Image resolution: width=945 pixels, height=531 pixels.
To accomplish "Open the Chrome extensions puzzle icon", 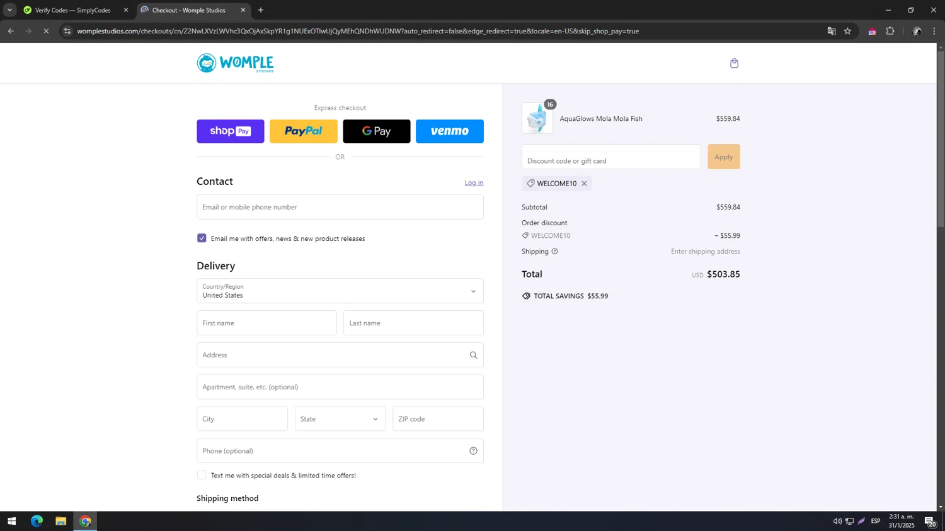I will pyautogui.click(x=890, y=31).
